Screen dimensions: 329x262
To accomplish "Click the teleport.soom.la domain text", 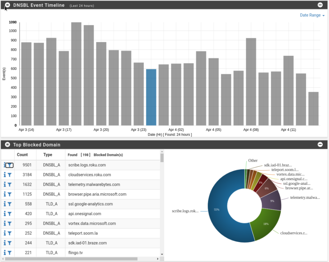I will point(83,233).
